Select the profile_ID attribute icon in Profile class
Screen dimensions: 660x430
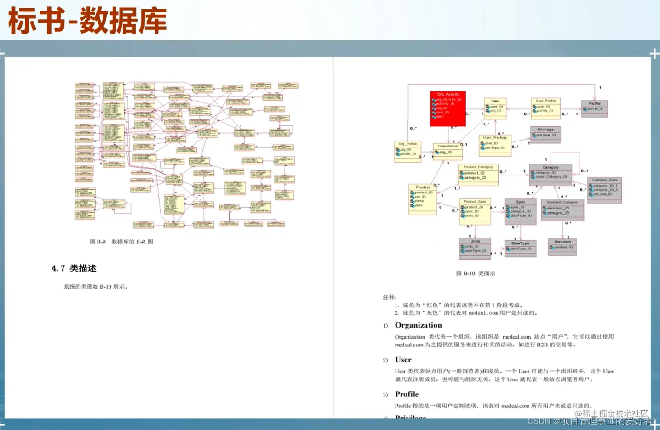click(x=586, y=109)
